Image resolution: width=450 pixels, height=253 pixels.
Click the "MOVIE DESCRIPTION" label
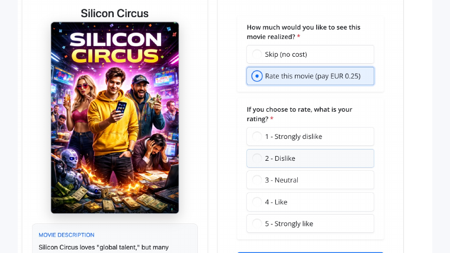click(x=66, y=235)
